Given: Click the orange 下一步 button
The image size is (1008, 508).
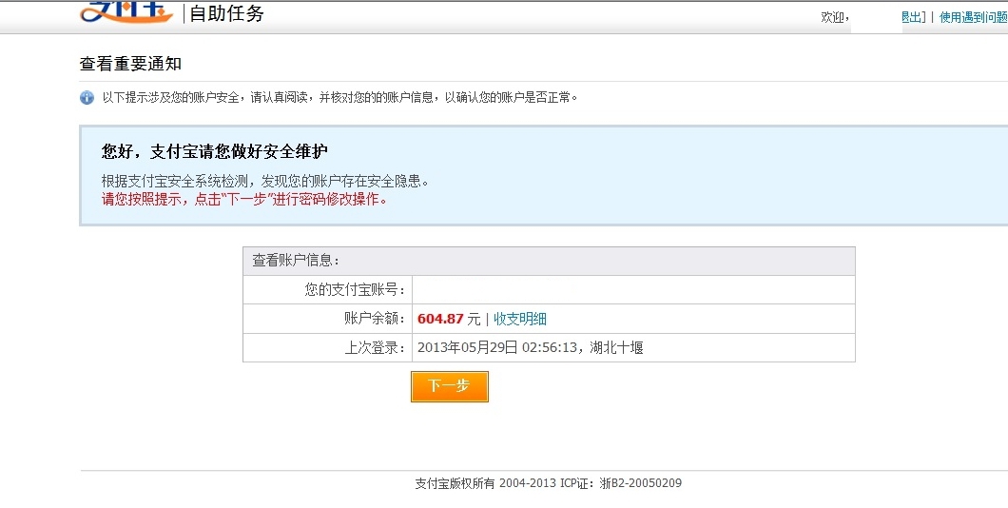Looking at the screenshot, I should click(450, 386).
